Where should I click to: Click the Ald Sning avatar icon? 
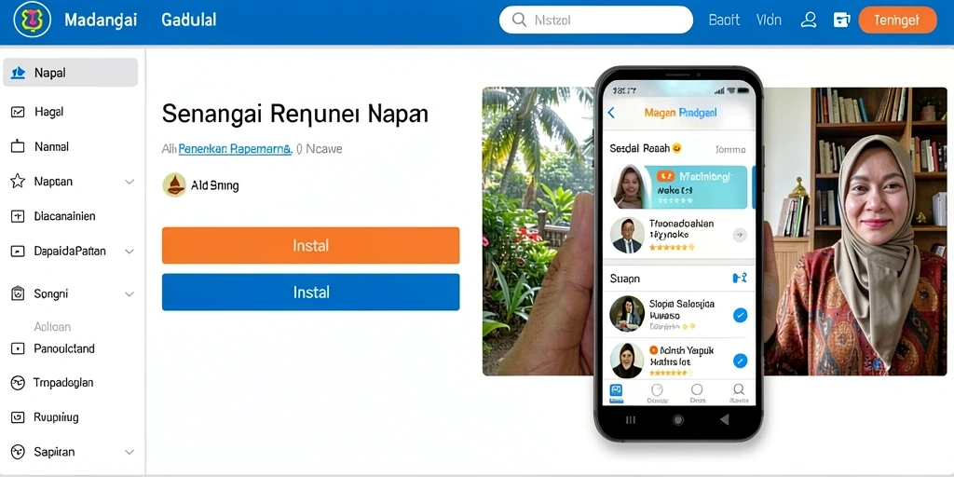(174, 185)
